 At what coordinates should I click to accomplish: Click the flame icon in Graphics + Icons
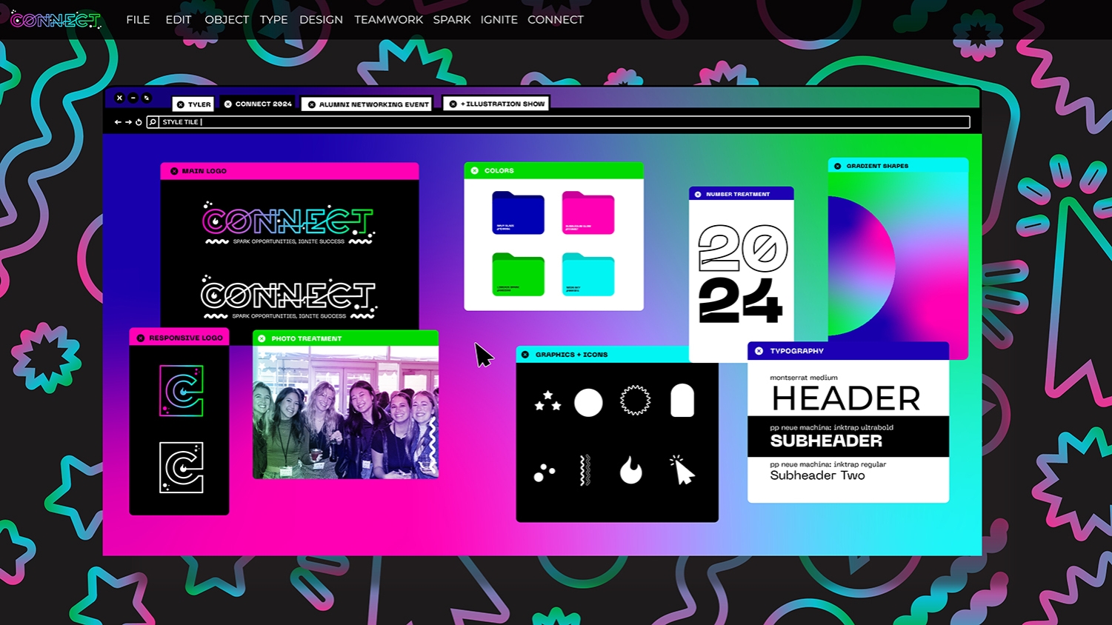(630, 470)
